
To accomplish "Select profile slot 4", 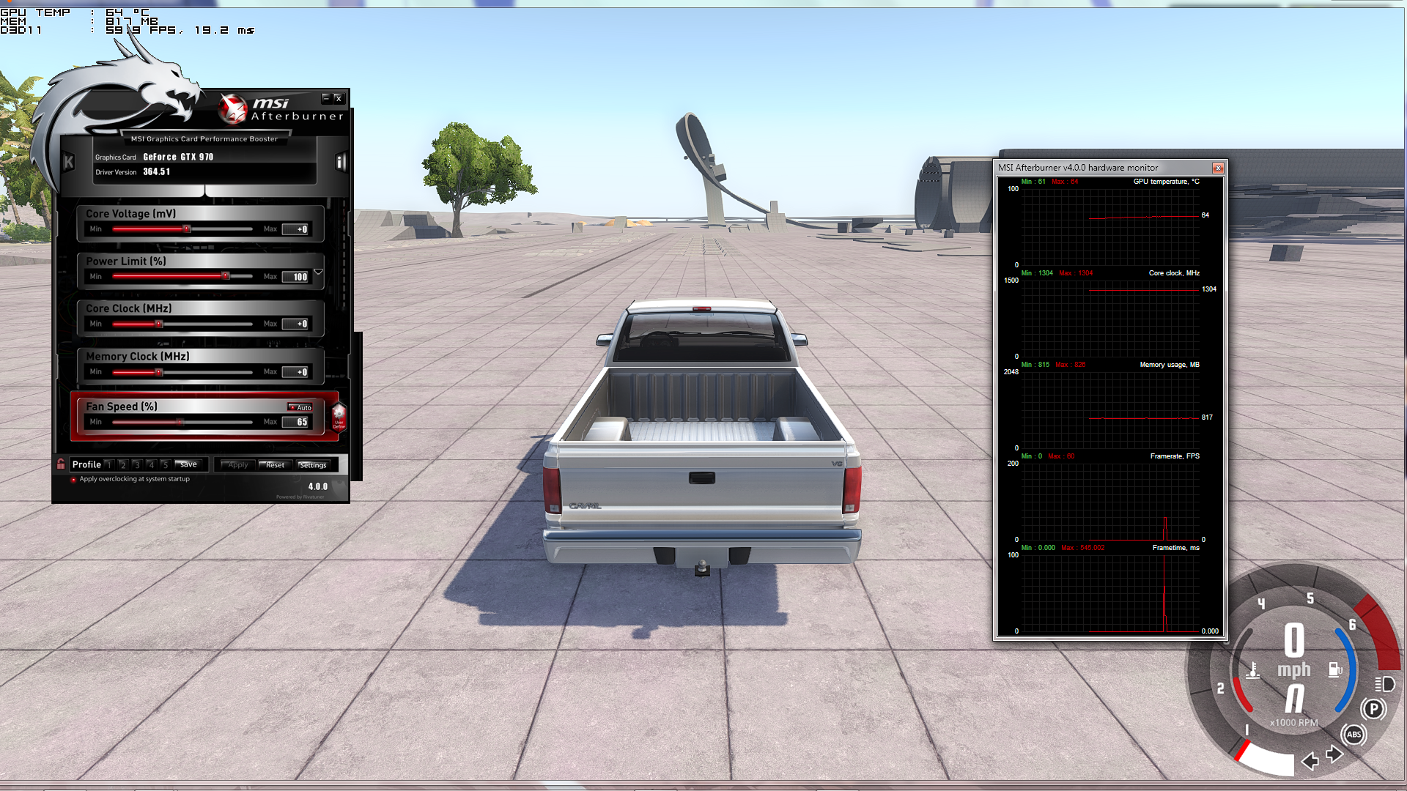I will pyautogui.click(x=151, y=464).
